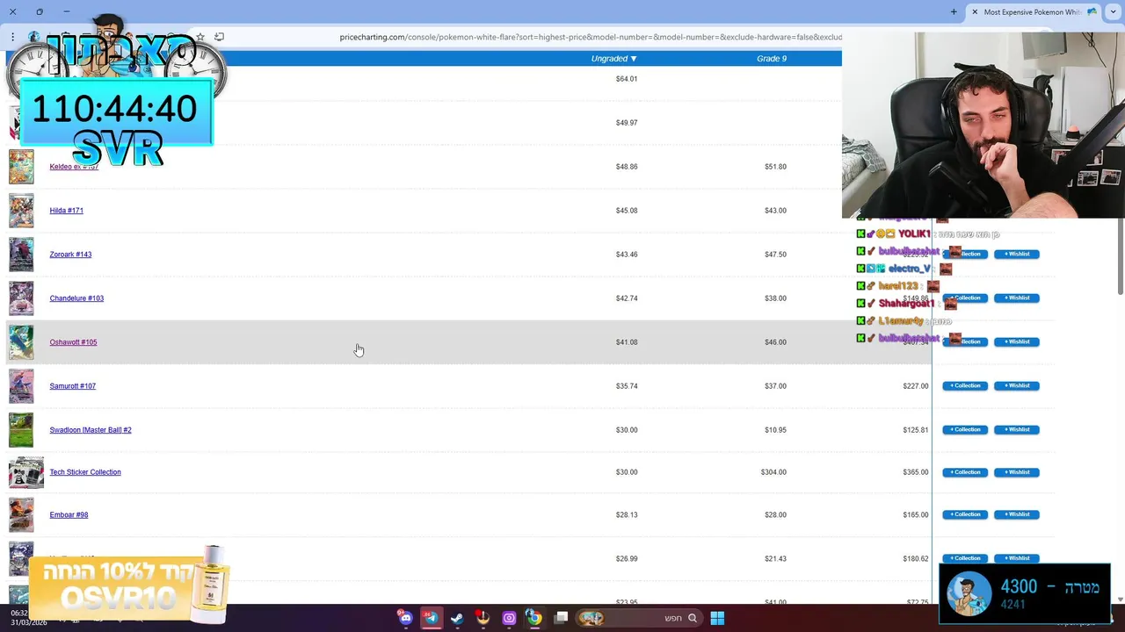Open the Chrome three-dot menu

click(12, 37)
